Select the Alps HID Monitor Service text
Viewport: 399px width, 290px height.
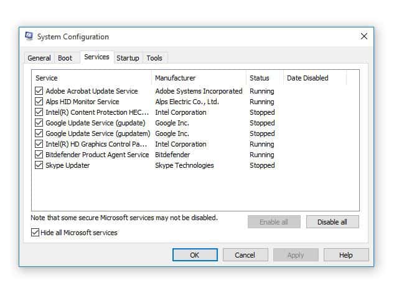(x=82, y=102)
